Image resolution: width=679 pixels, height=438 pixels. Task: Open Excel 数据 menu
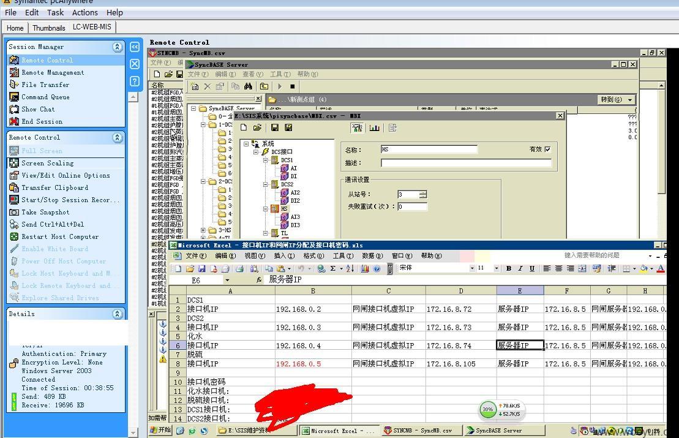coord(372,255)
